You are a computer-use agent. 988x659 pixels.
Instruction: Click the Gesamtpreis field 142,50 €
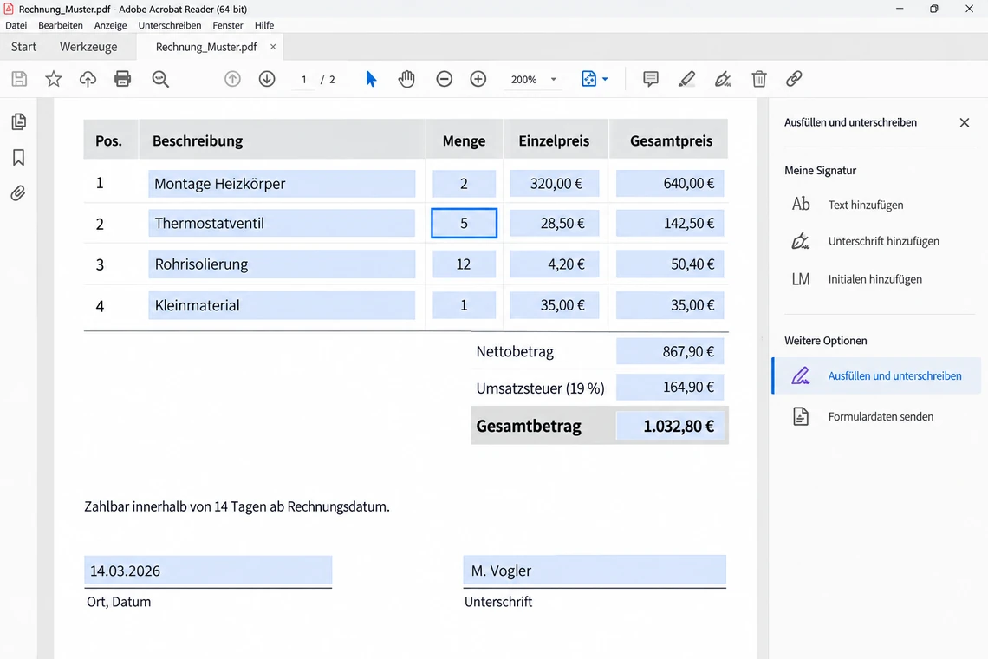pos(670,223)
